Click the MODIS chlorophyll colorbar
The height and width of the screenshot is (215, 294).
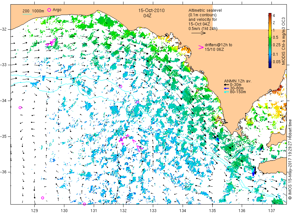(270, 40)
